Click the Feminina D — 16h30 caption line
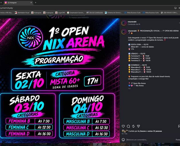180x146 pixels. tap(139, 60)
